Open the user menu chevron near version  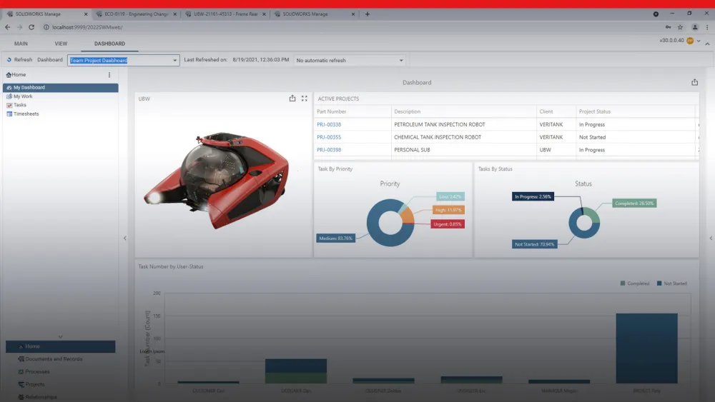(x=699, y=41)
